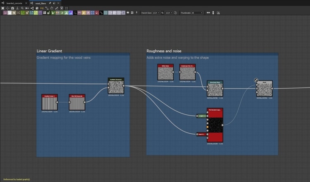Click the Roughness and noise frame title
This screenshot has width=310, height=182.
(x=164, y=51)
